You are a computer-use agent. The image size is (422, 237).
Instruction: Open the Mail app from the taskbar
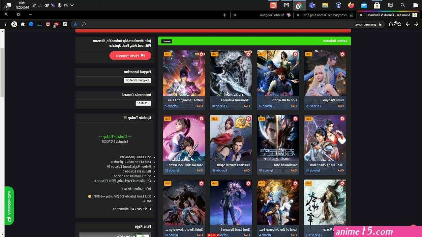point(364,5)
